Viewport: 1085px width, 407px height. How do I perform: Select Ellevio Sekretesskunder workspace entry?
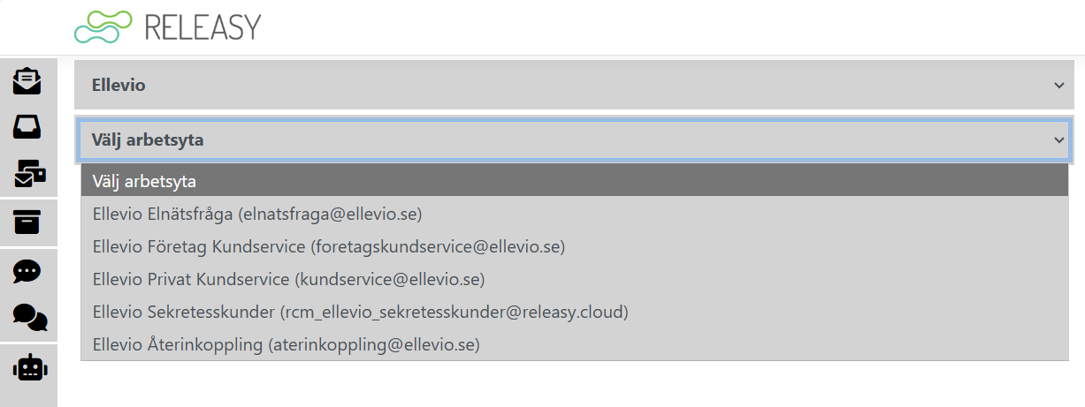360,312
